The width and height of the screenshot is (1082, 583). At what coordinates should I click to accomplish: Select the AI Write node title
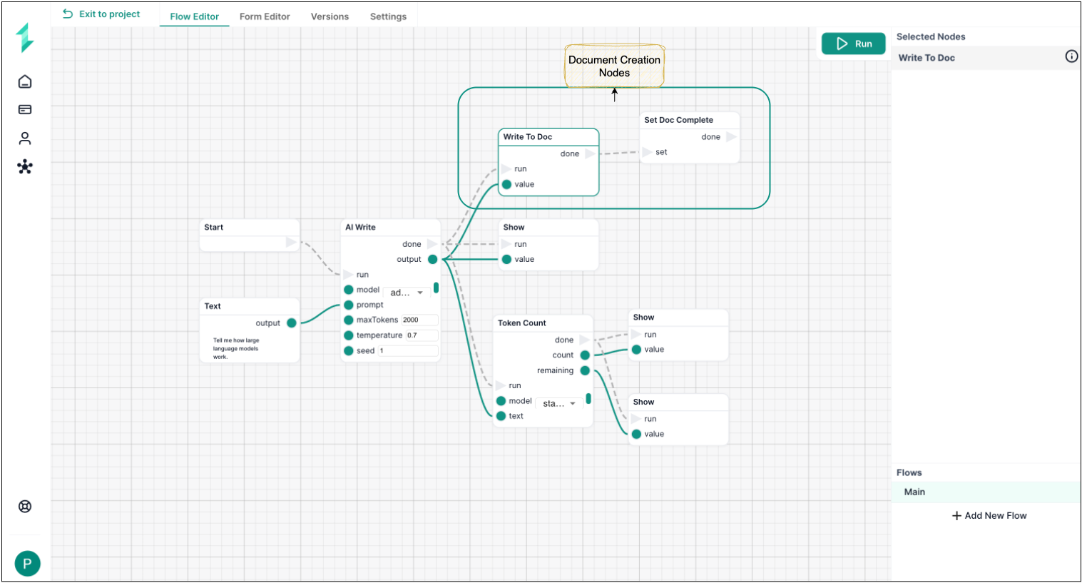coord(360,227)
